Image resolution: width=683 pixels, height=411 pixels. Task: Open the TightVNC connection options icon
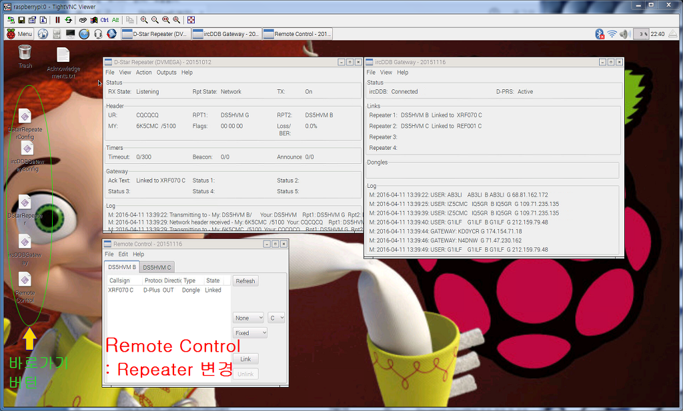coord(32,20)
